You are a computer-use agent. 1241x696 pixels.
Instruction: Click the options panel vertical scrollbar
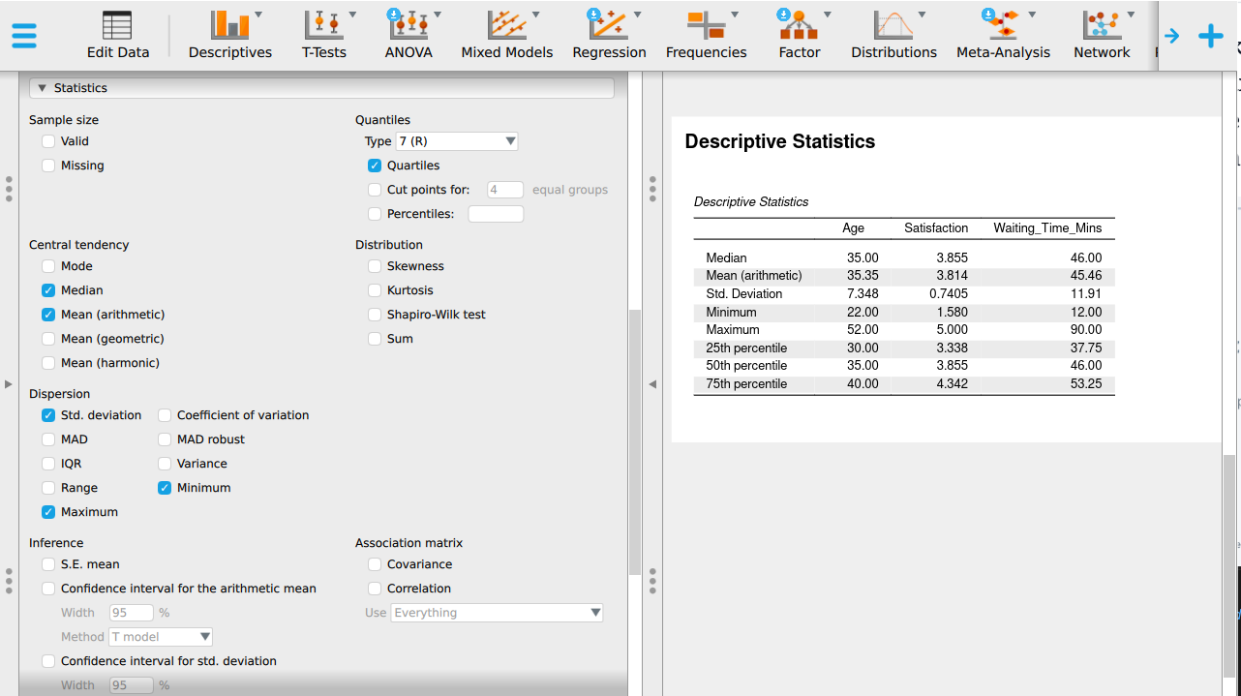click(635, 442)
